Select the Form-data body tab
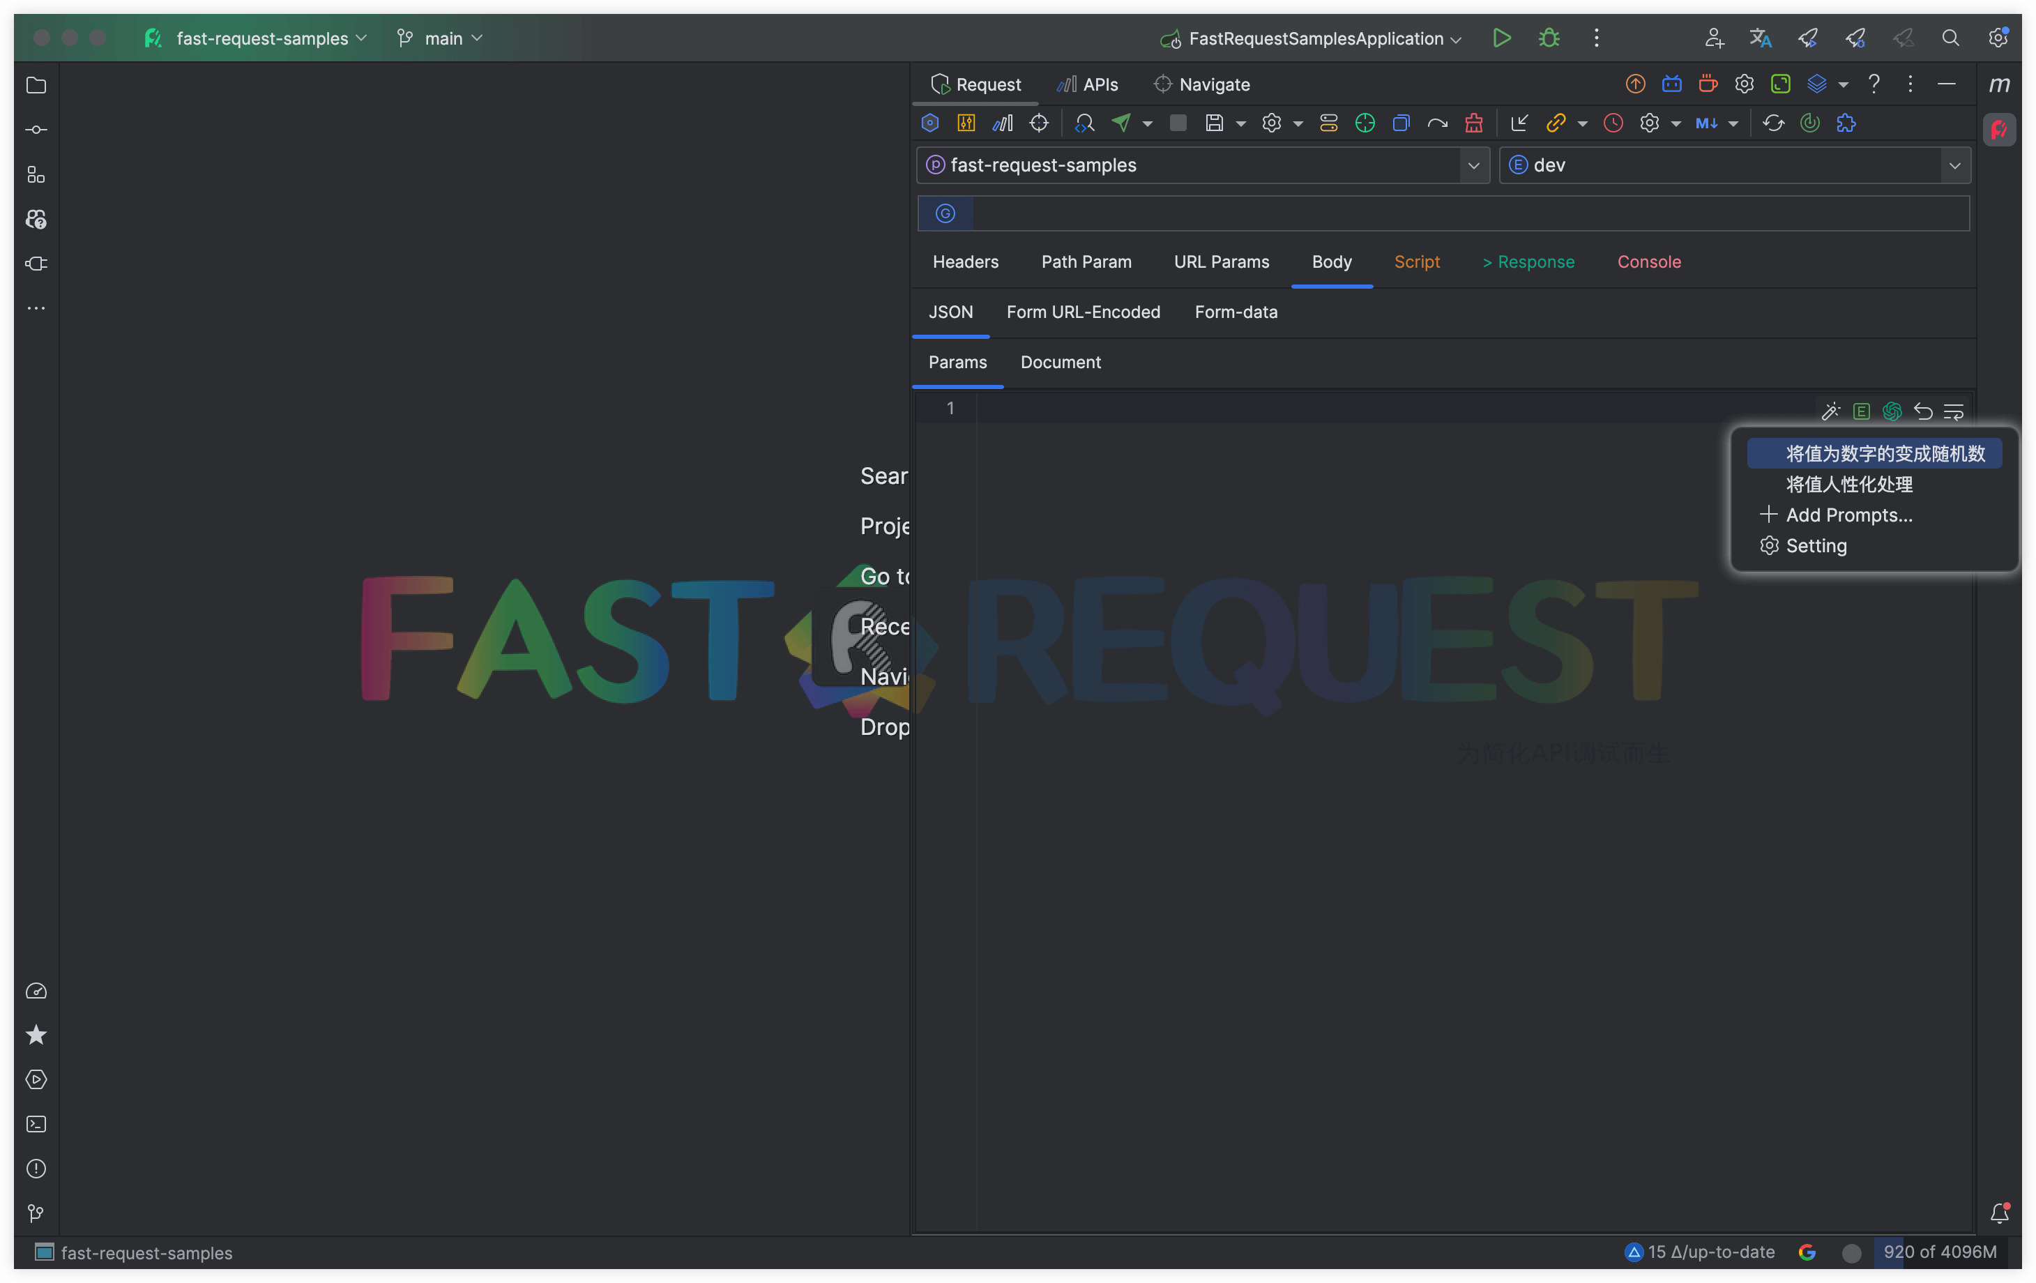Screen dimensions: 2036x1283 click(x=1236, y=312)
